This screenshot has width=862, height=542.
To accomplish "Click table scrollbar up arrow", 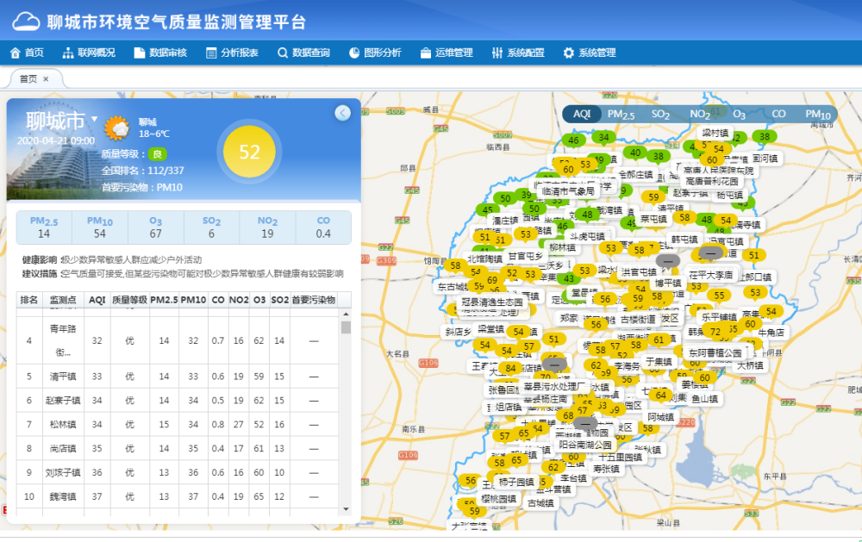I will pos(346,315).
